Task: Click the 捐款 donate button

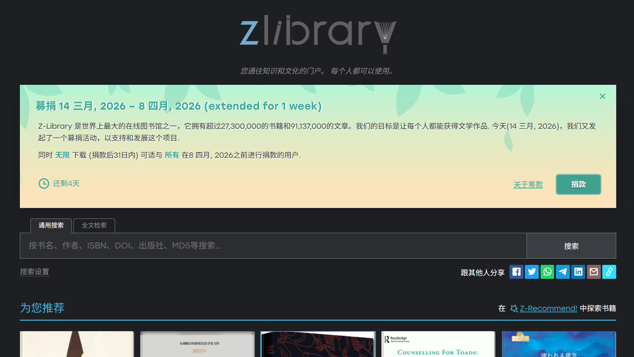Action: pyautogui.click(x=578, y=184)
